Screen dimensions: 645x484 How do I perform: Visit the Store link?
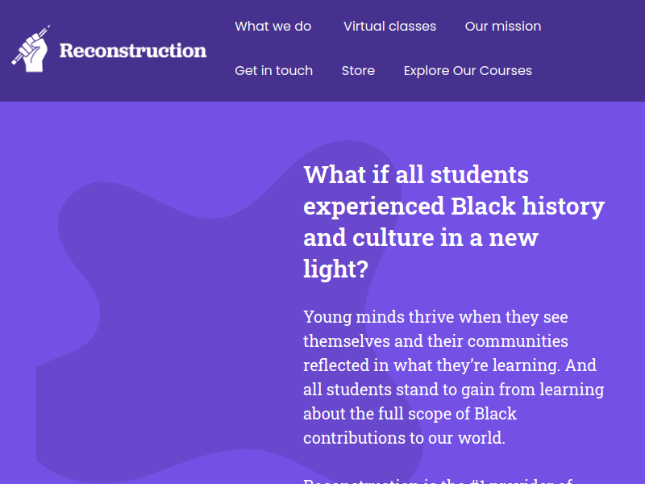coord(358,71)
